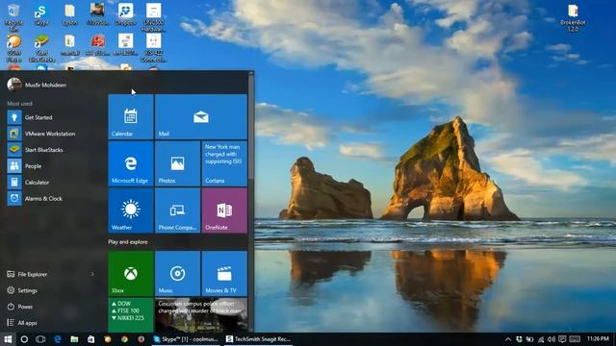Select the Dropbox desktop shortcut
The height and width of the screenshot is (346, 616).
(126, 15)
